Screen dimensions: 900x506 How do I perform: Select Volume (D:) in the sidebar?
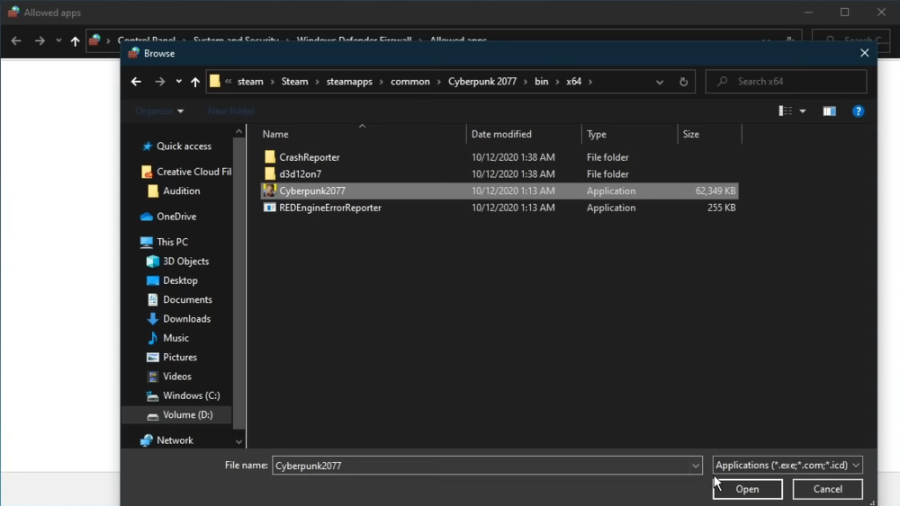tap(187, 415)
